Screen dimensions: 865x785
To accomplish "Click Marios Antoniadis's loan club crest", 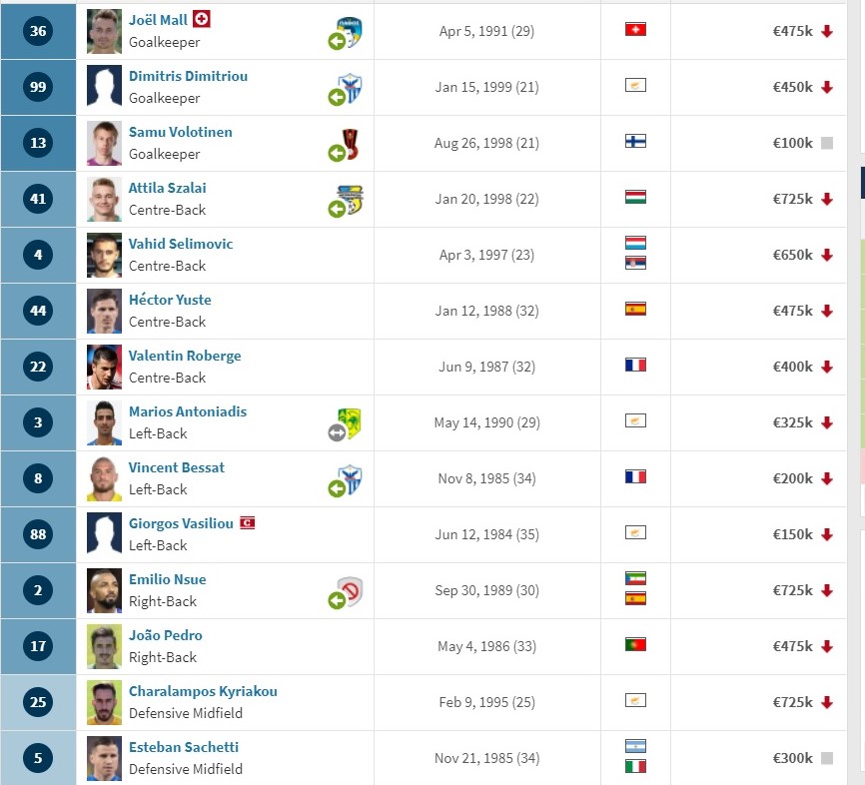I will (x=350, y=422).
